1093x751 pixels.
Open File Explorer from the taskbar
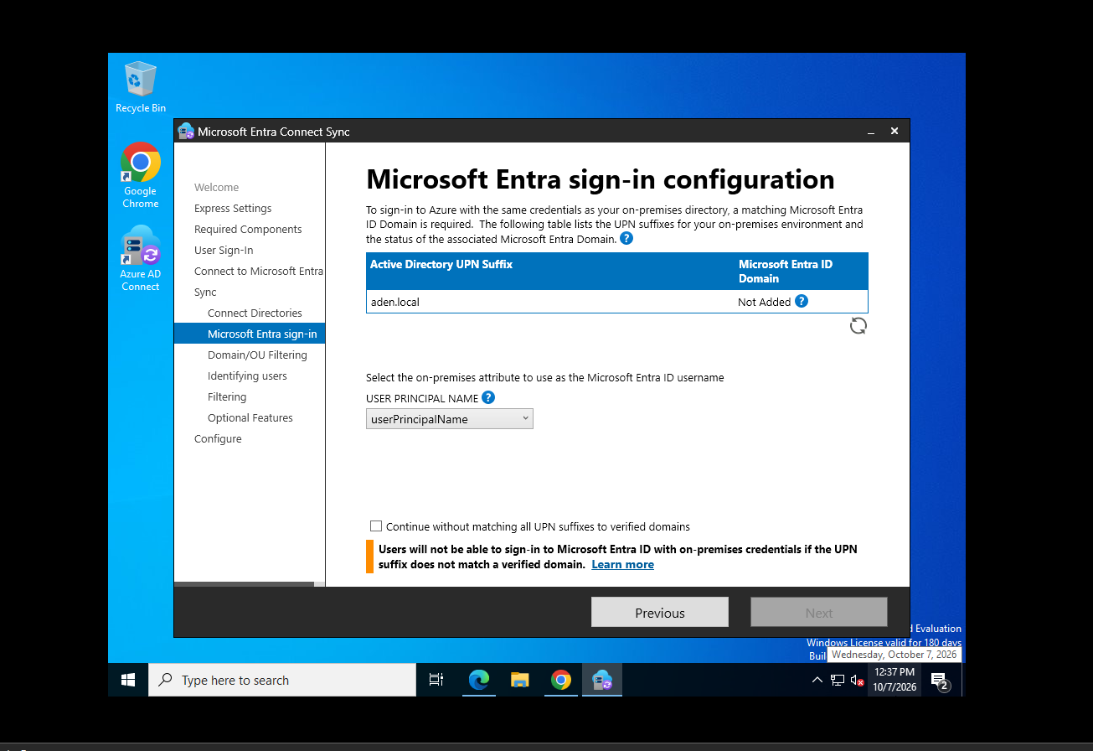tap(520, 680)
